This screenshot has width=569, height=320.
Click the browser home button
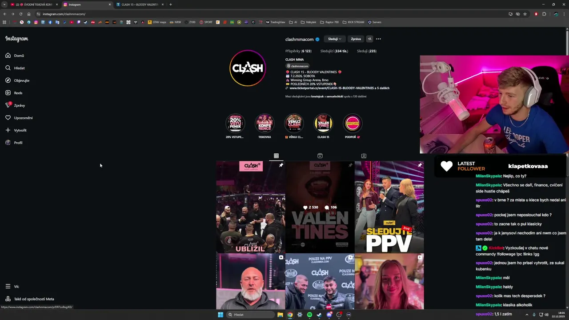pos(29,14)
